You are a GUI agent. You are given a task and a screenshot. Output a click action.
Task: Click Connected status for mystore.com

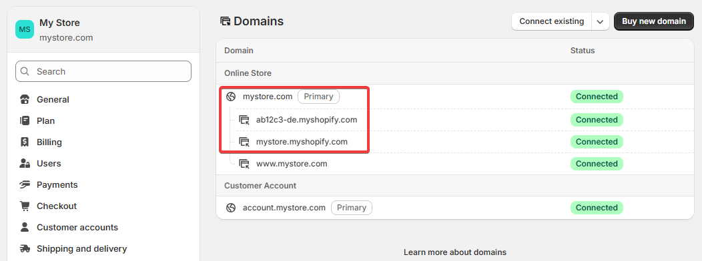[x=597, y=97]
